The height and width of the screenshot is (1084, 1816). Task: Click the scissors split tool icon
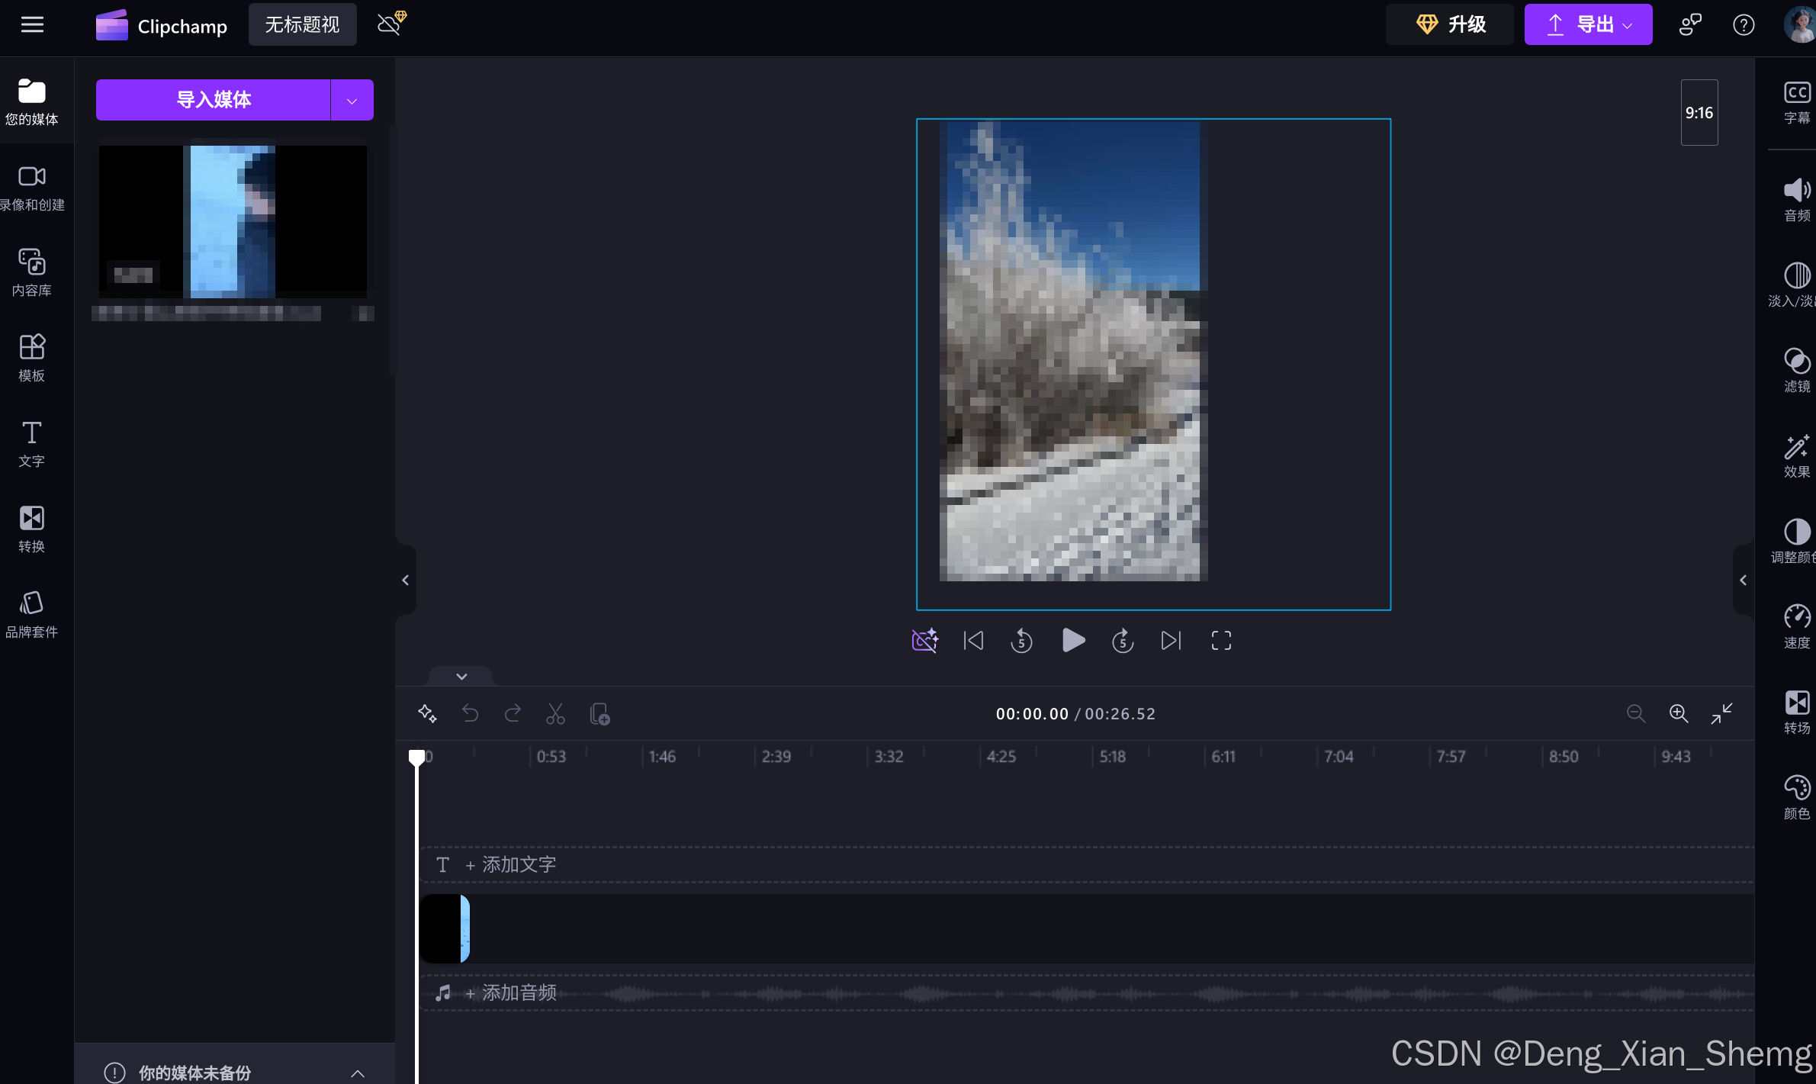555,714
